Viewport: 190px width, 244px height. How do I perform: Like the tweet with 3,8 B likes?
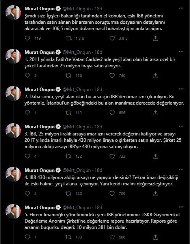(x=112, y=38)
